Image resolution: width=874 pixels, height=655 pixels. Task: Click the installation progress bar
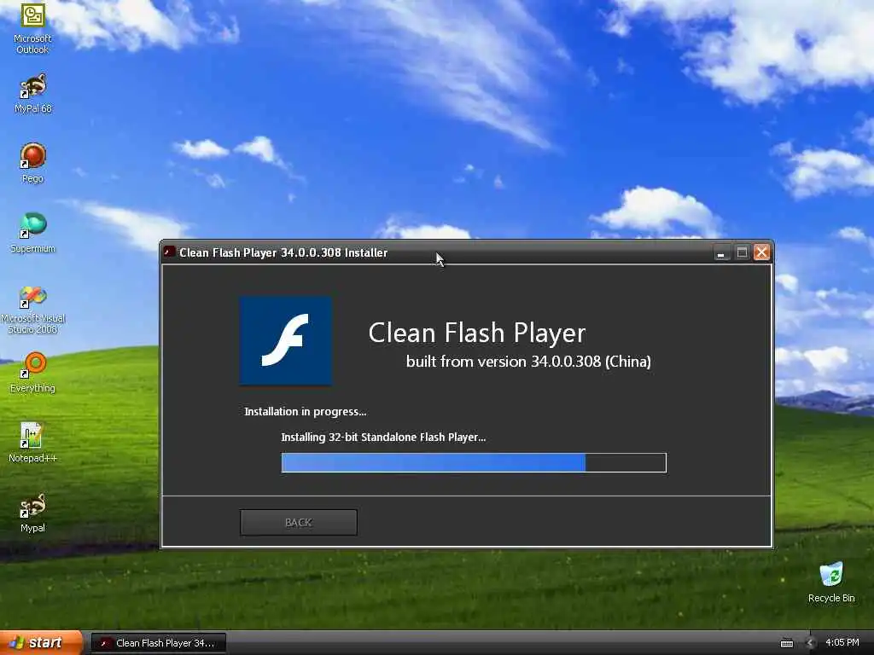pos(474,463)
